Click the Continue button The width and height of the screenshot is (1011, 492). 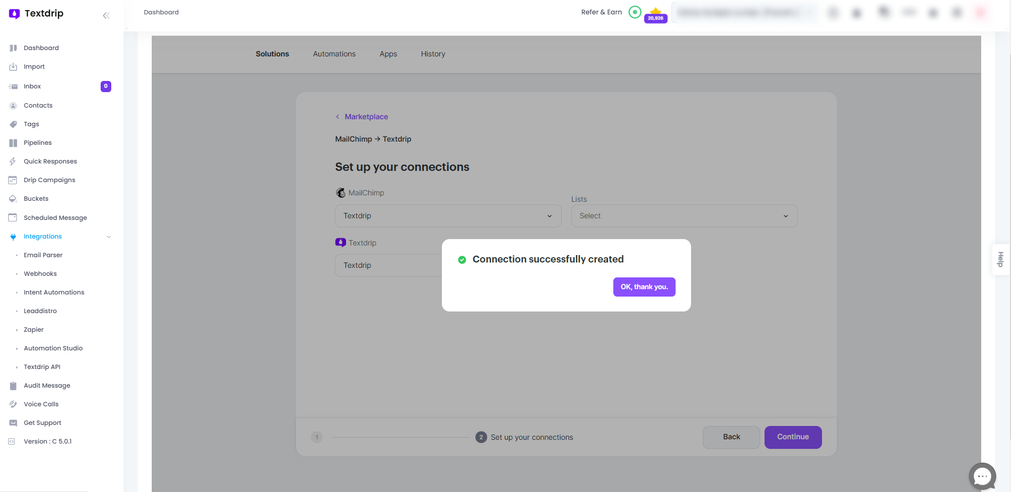point(793,437)
